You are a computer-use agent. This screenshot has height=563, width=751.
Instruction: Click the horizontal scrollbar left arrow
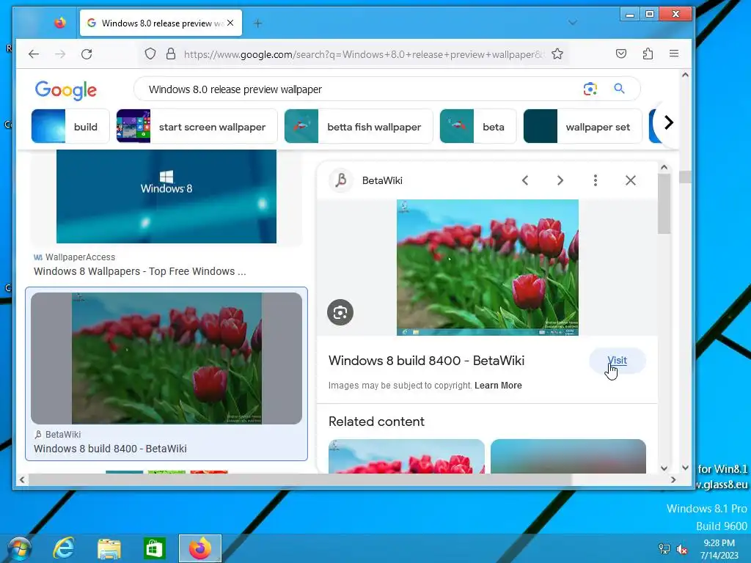click(21, 479)
